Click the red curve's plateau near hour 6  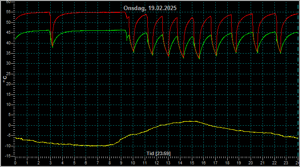click(86, 13)
